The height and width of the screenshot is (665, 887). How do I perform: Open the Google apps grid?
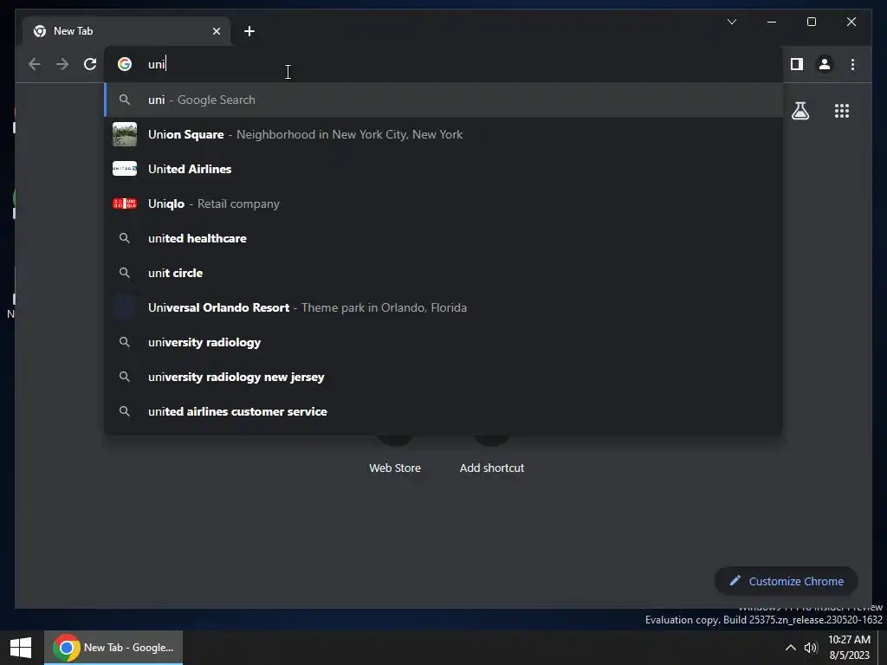[x=842, y=110]
